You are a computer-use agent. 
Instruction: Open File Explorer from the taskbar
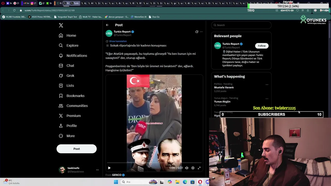point(177,182)
